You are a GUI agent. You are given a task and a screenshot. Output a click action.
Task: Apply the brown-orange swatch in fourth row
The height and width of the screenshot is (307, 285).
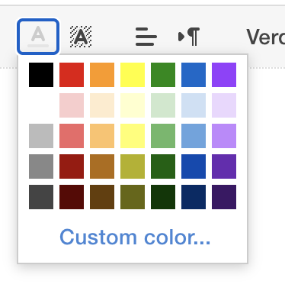(x=102, y=166)
